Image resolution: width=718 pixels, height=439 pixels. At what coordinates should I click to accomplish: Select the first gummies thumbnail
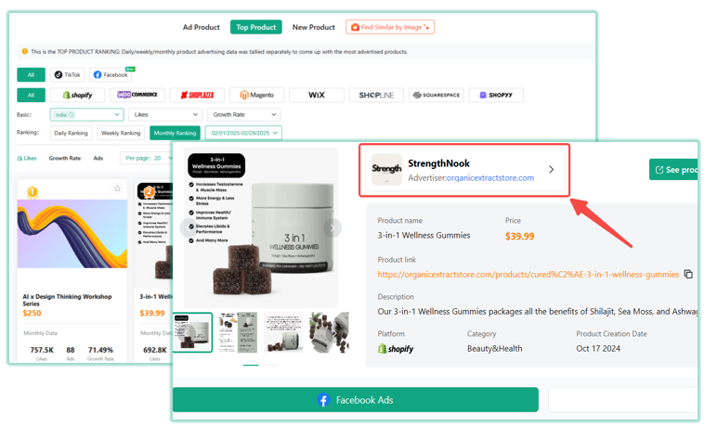click(x=193, y=332)
